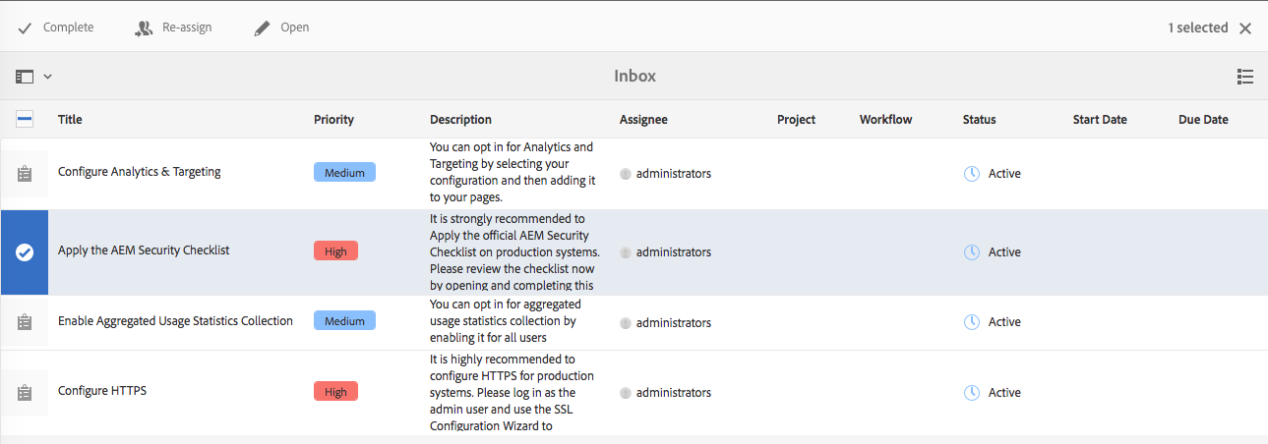Expand the rail dropdown chevron
Screen dimensions: 1268x444
[x=47, y=77]
